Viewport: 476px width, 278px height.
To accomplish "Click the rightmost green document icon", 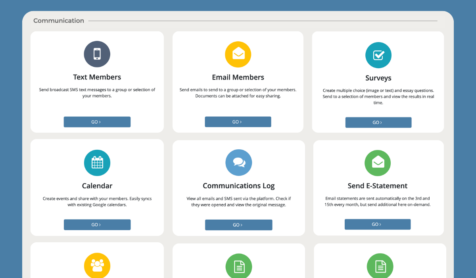I will (x=380, y=265).
